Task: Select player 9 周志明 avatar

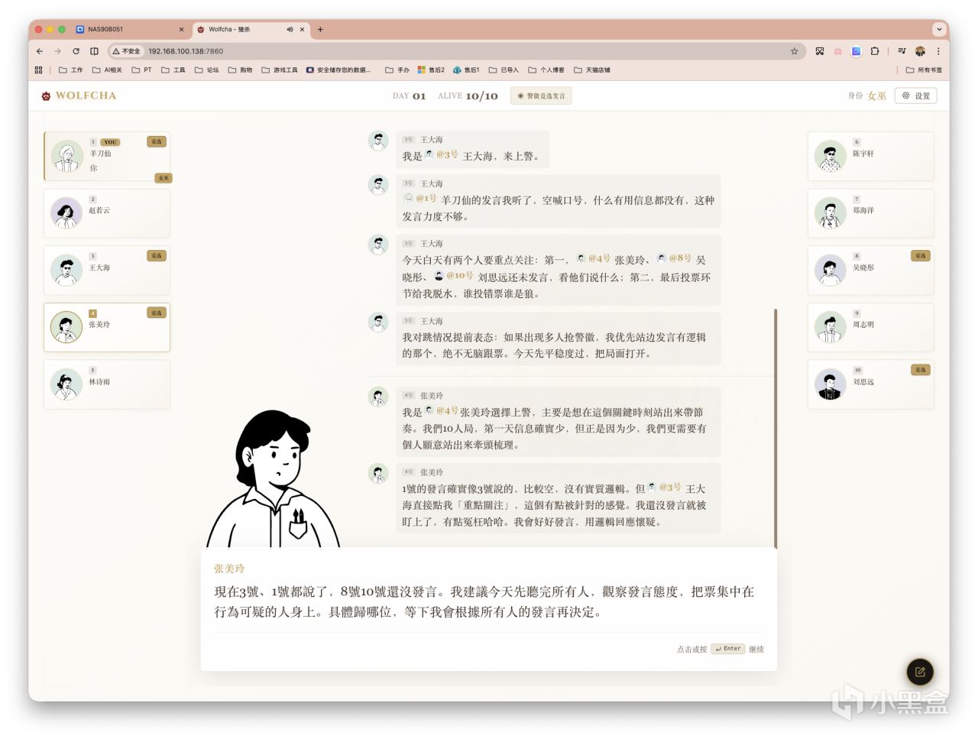Action: coord(830,327)
